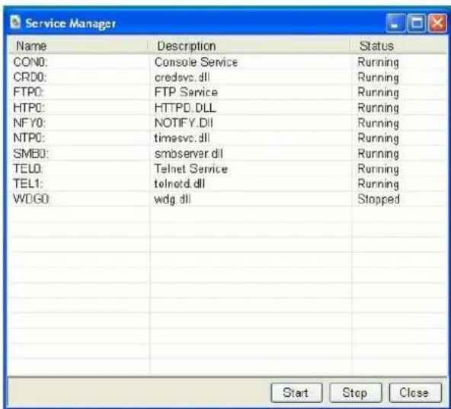This screenshot has height=409, width=451.
Task: Select the NFY0: service row
Action: (227, 123)
